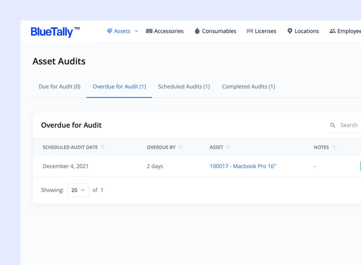The image size is (361, 265).
Task: Open Accessories in the navigation bar
Action: 169,31
